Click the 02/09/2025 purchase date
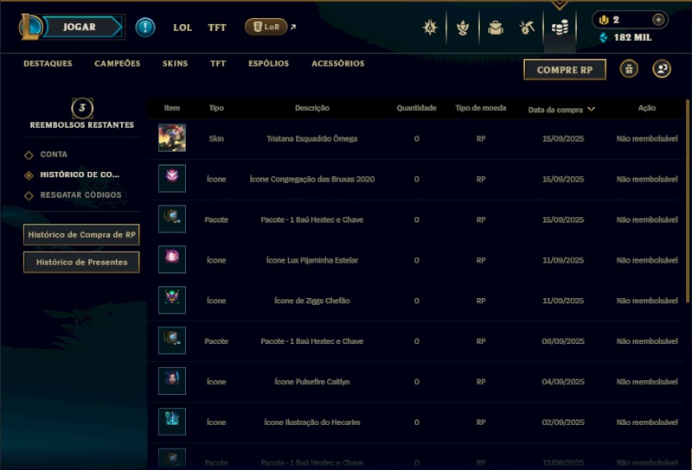 pos(563,422)
